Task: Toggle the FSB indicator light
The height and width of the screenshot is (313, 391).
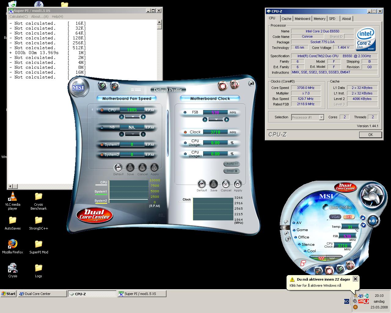Action: coord(185,112)
